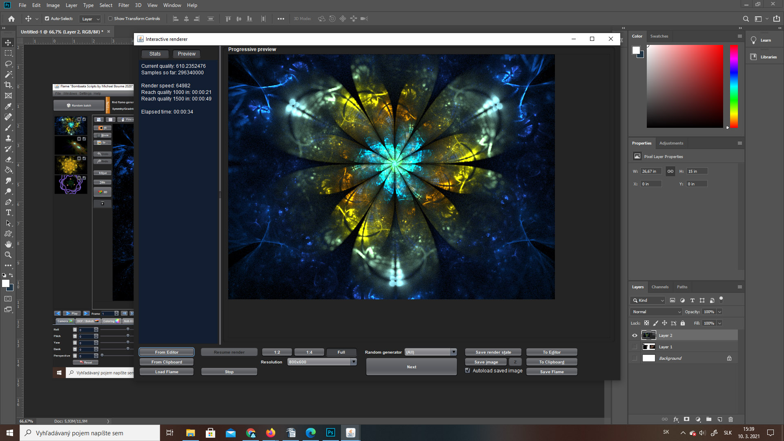Select the Zoom tool in the toolbox

[x=8, y=255]
